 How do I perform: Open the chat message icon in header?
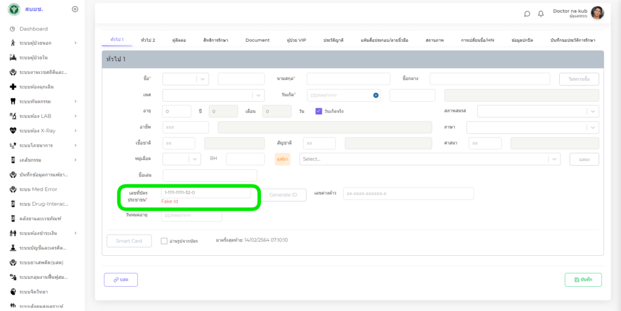pyautogui.click(x=527, y=14)
